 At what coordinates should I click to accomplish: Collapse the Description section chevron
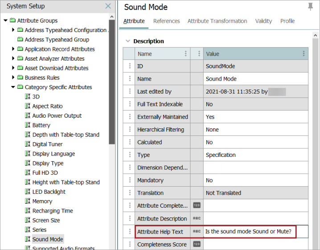pyautogui.click(x=128, y=41)
